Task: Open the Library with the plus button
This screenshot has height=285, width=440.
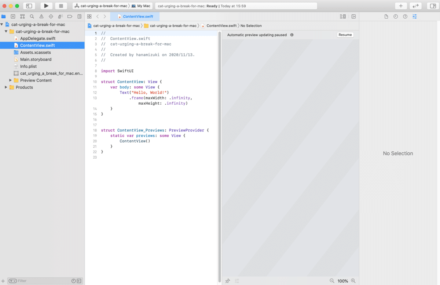Action: point(401,6)
